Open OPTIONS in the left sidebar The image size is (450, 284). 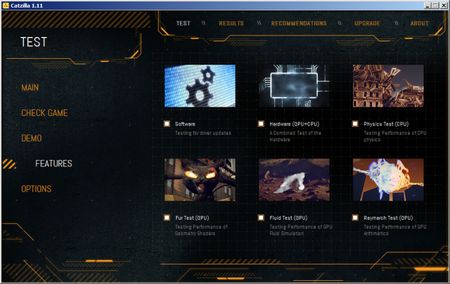(36, 189)
